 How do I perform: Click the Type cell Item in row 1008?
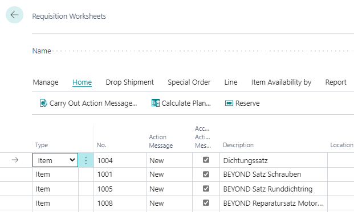pos(55,203)
